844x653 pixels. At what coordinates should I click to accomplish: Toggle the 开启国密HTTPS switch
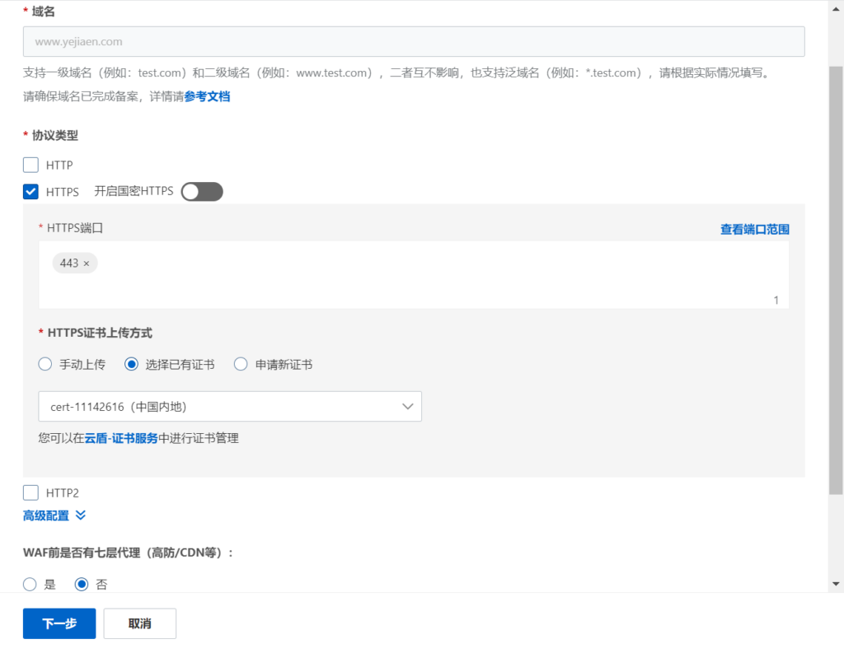point(202,192)
